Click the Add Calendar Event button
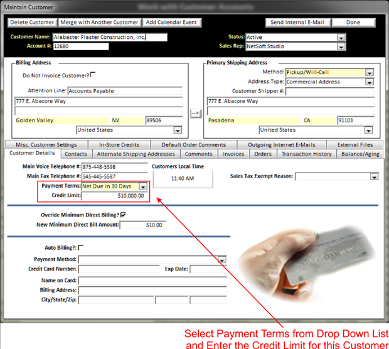389x349 pixels. coord(171,23)
